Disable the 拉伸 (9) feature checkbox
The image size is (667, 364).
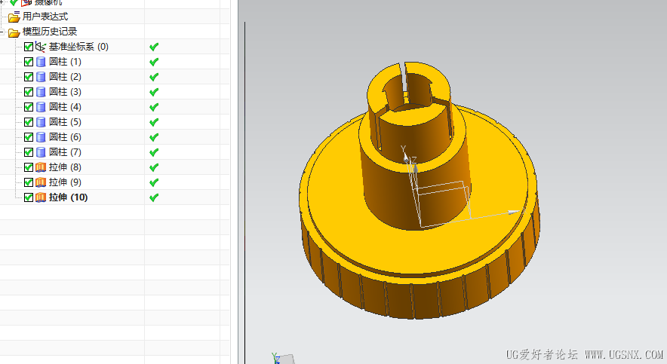[x=29, y=182]
